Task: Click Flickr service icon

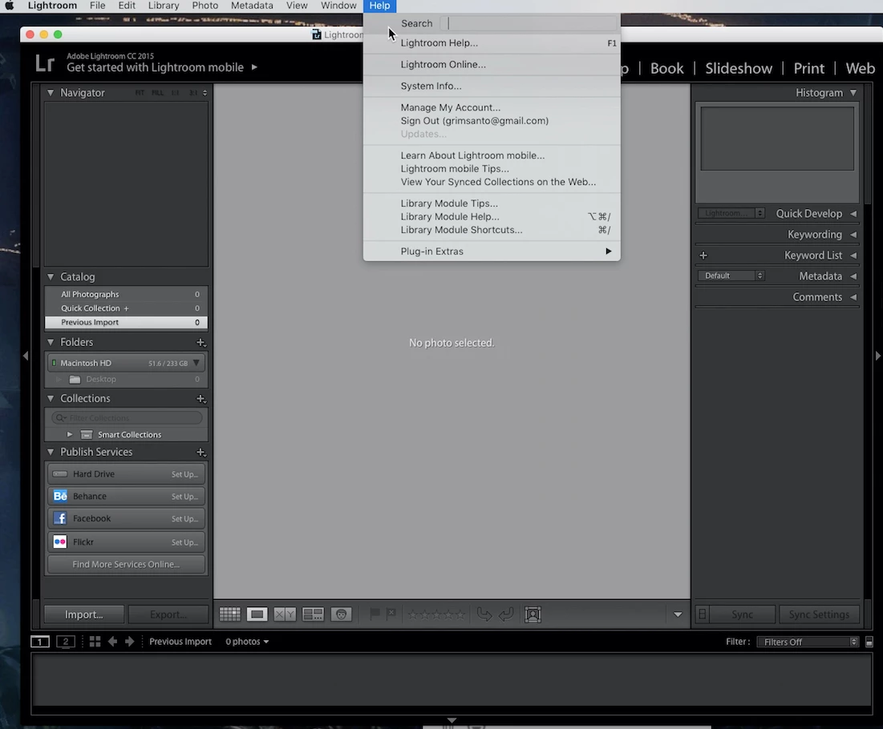Action: [60, 542]
